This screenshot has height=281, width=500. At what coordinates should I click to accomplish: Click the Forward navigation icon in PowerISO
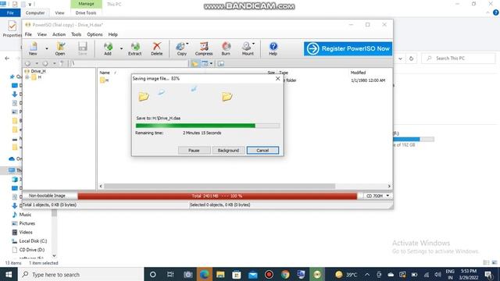pyautogui.click(x=45, y=63)
